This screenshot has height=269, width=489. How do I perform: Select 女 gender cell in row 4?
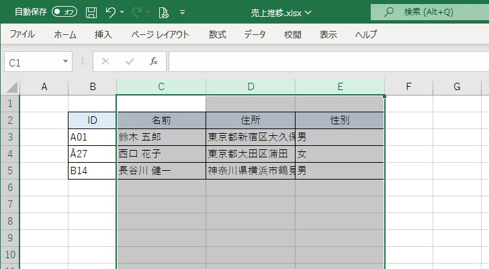tap(340, 154)
